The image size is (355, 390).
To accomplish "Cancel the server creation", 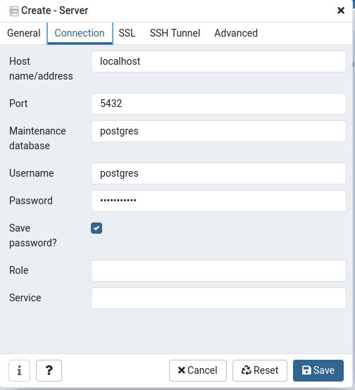I will 198,370.
